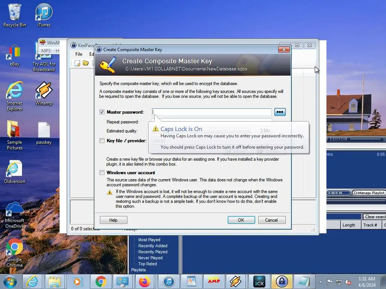This screenshot has height=289, width=386.
Task: Select Recently Played in Winamp library
Action: [x=153, y=252]
